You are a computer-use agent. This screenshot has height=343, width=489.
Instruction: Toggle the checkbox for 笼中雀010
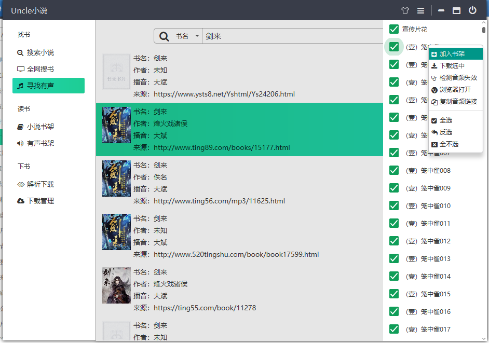pos(394,206)
